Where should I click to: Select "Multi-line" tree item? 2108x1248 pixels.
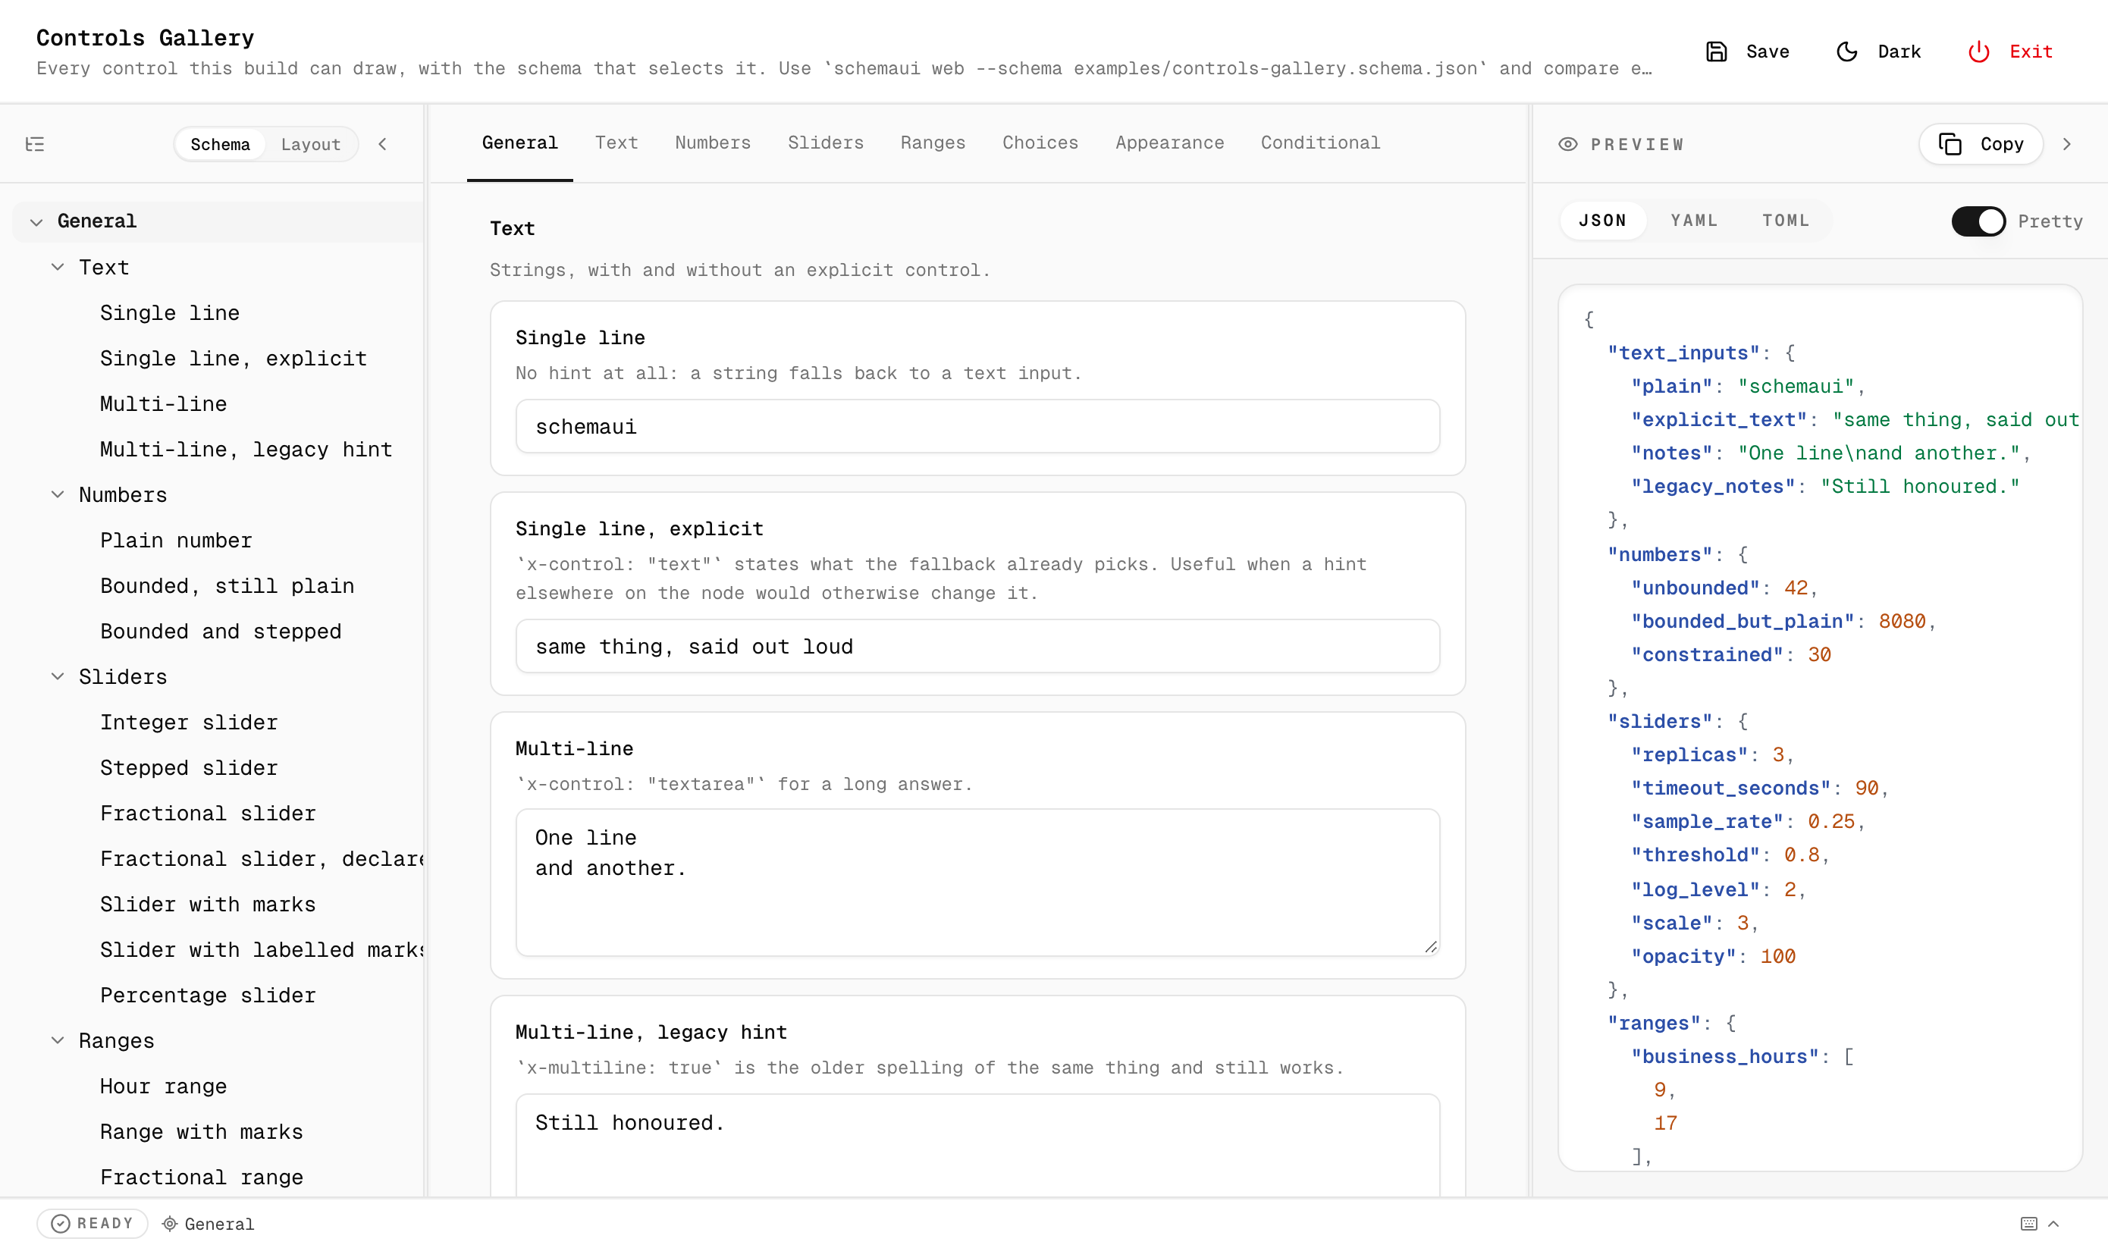point(163,403)
